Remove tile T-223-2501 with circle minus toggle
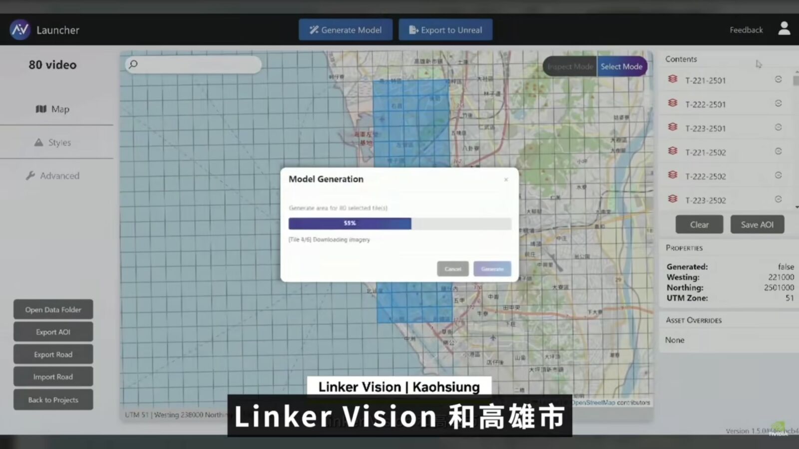 pos(778,127)
